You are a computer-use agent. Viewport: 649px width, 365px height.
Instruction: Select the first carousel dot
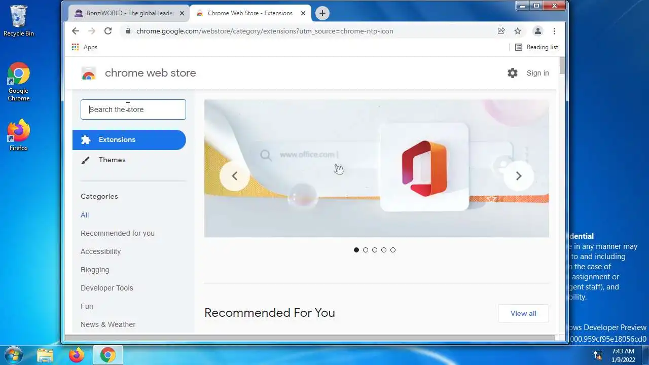356,250
